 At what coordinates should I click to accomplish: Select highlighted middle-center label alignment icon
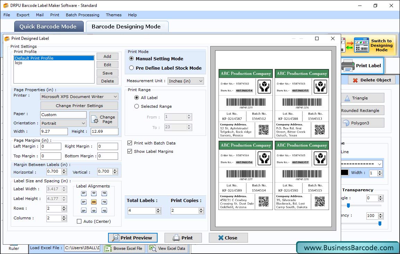pyautogui.click(x=94, y=202)
